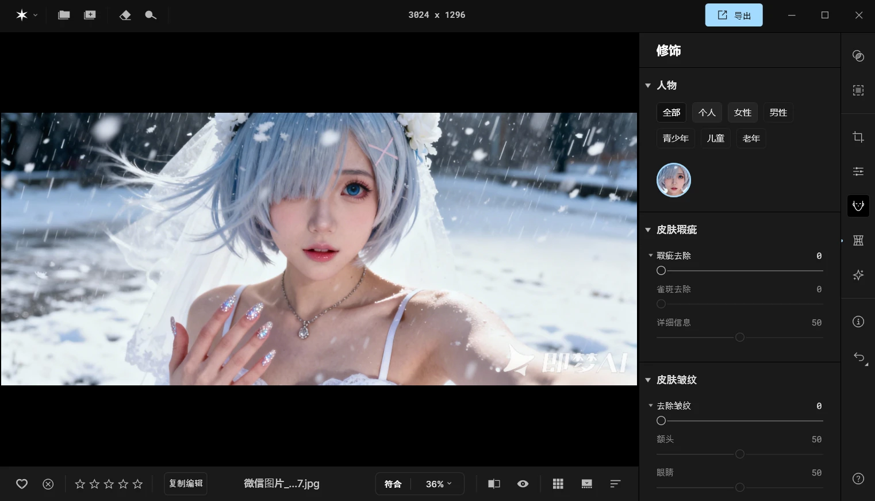Viewport: 875px width, 501px height.
Task: Select the detected face thumbnail
Action: (x=673, y=180)
